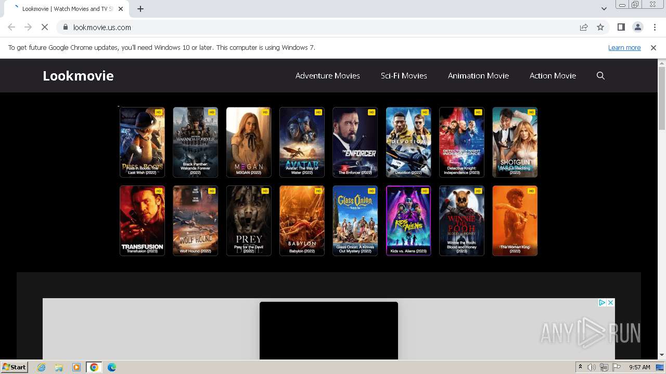Open M3GAN (2022) poster
Viewport: 666px width, 374px height.
[249, 142]
